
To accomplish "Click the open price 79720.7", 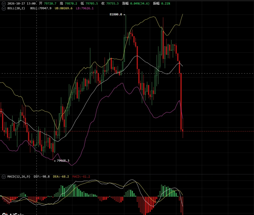I will 50,3.
